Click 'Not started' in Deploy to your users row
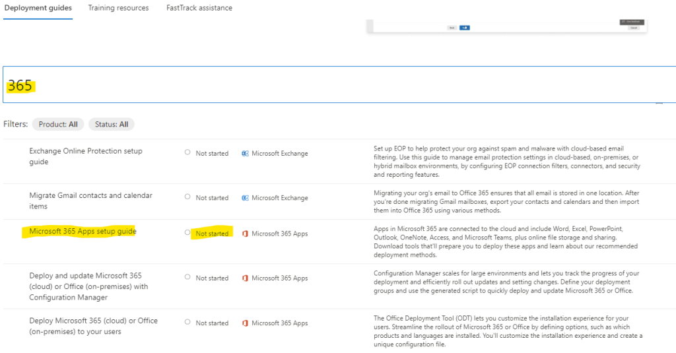Screen dimensions: 676x353 pos(212,323)
